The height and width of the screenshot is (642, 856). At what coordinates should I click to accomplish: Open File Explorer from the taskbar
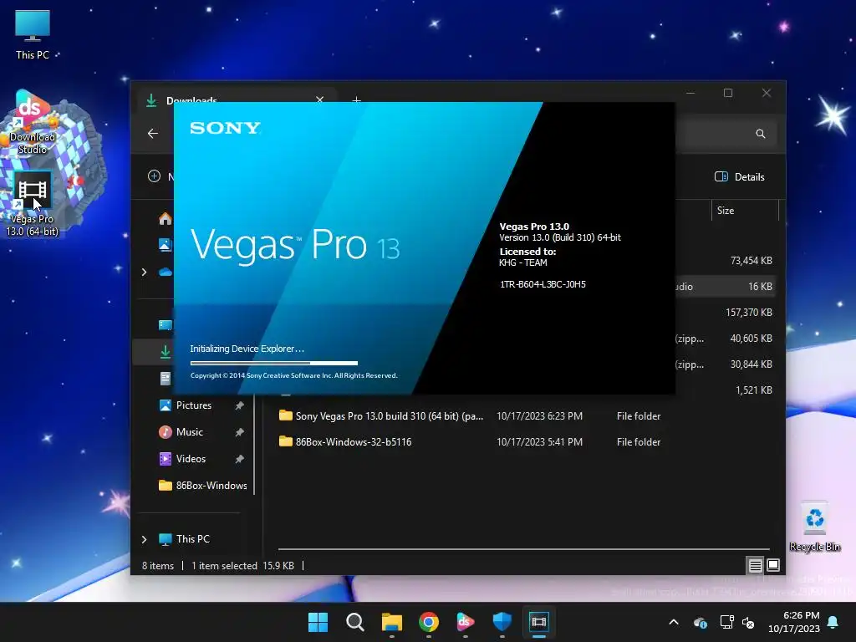click(391, 622)
